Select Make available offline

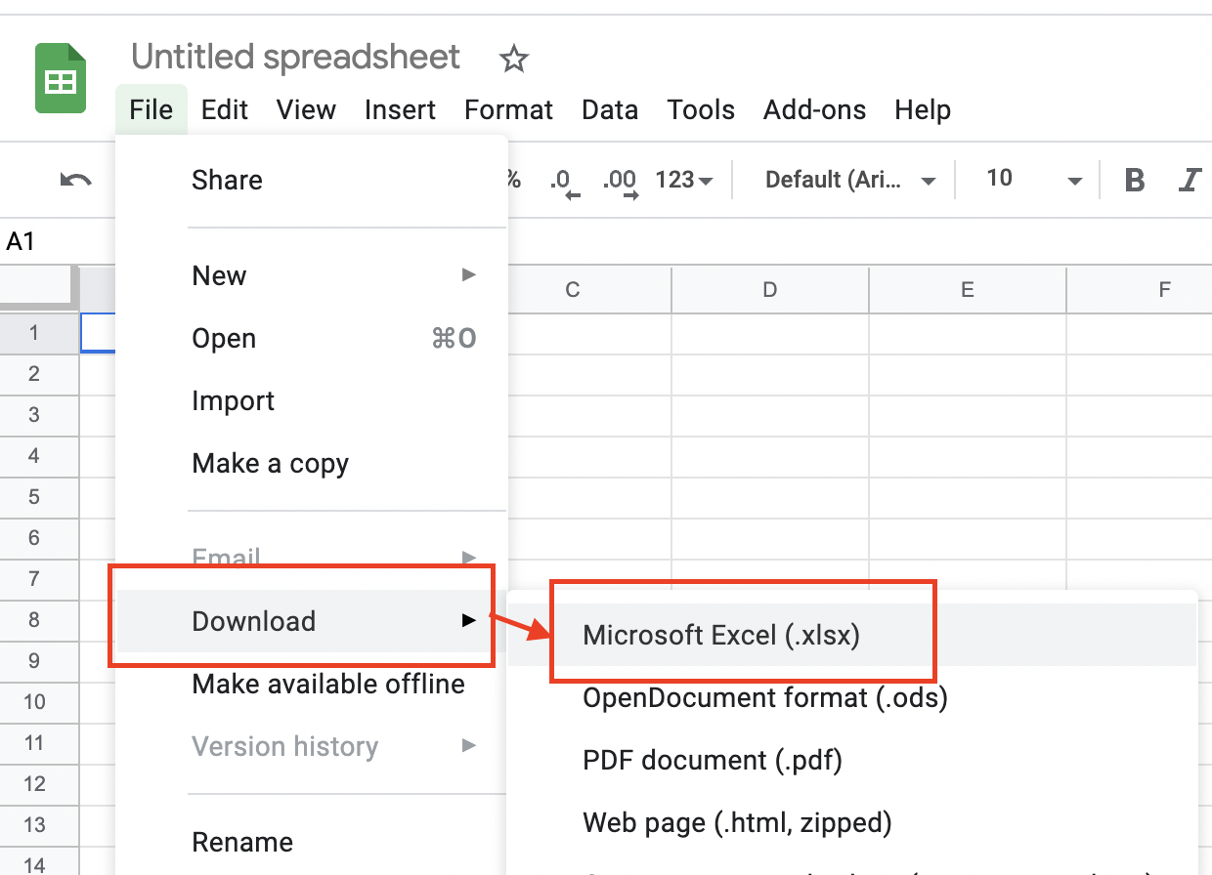tap(312, 684)
